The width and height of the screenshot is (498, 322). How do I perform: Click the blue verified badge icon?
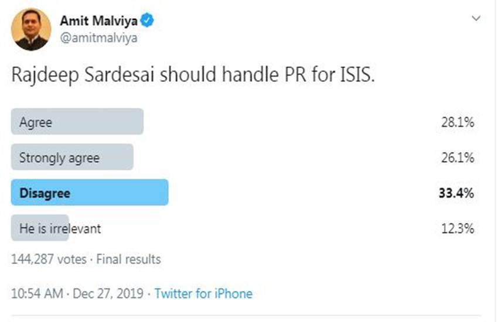(x=148, y=21)
